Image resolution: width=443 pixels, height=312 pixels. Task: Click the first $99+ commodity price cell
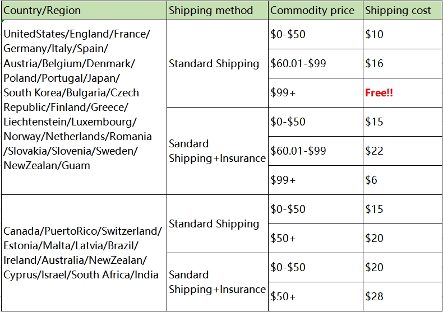coord(283,92)
